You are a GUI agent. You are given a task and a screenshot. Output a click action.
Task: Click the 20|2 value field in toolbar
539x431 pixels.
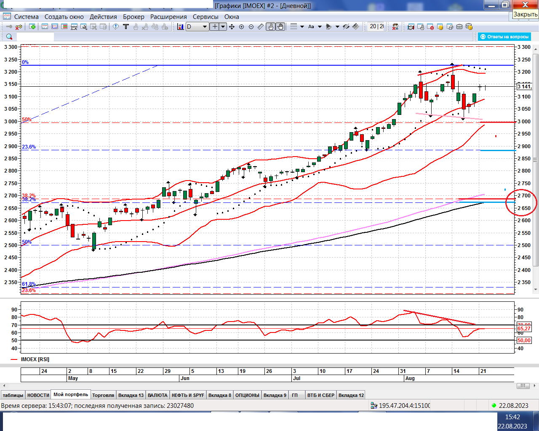(376, 27)
